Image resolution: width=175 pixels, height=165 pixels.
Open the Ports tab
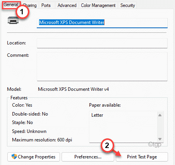46,5
